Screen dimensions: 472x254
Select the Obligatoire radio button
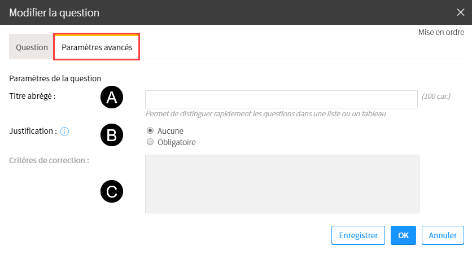pos(150,142)
